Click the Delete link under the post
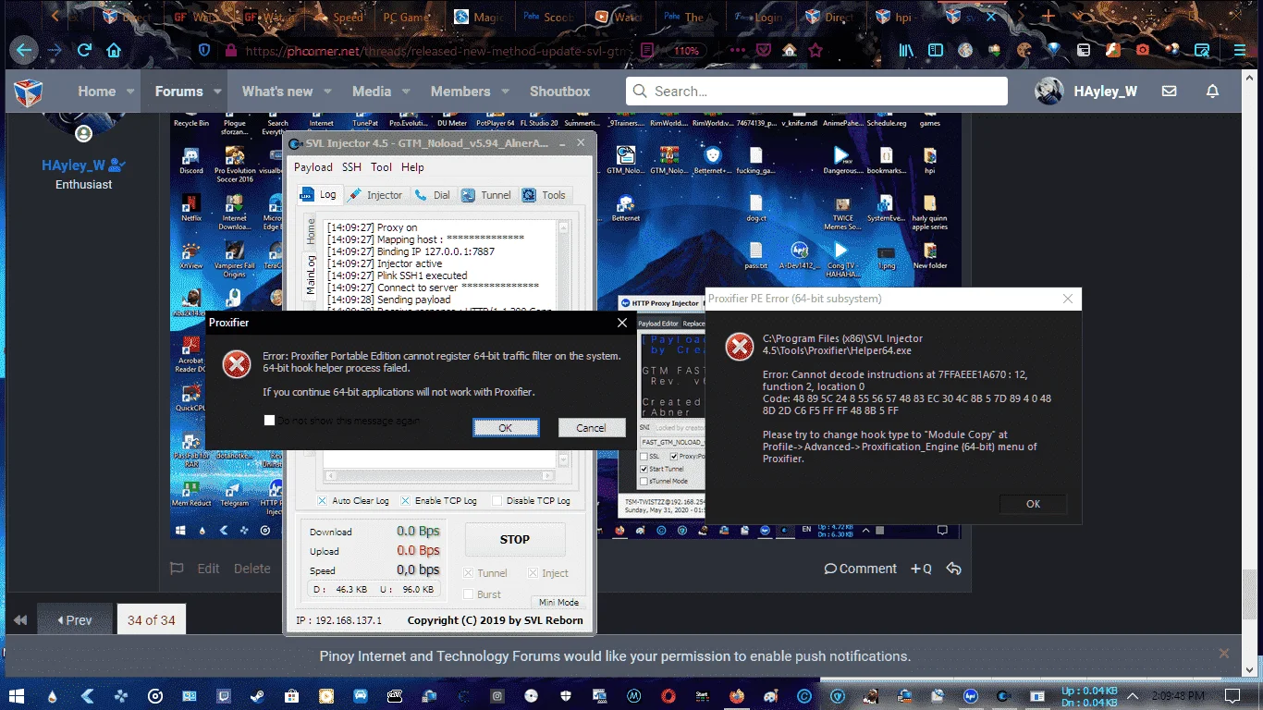1263x710 pixels. coord(251,569)
